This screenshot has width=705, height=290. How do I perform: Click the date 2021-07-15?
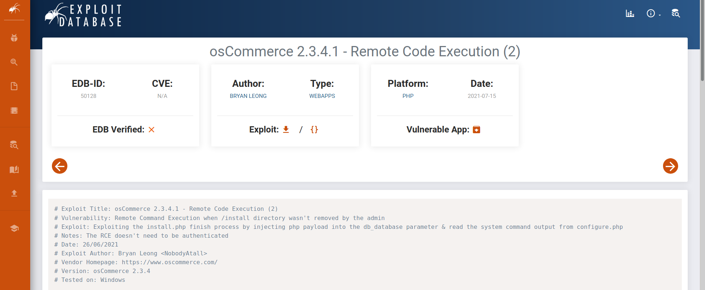[482, 96]
